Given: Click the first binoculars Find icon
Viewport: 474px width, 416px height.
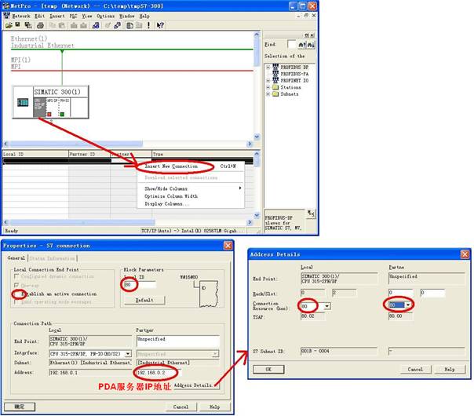Looking at the screenshot, I should point(301,45).
